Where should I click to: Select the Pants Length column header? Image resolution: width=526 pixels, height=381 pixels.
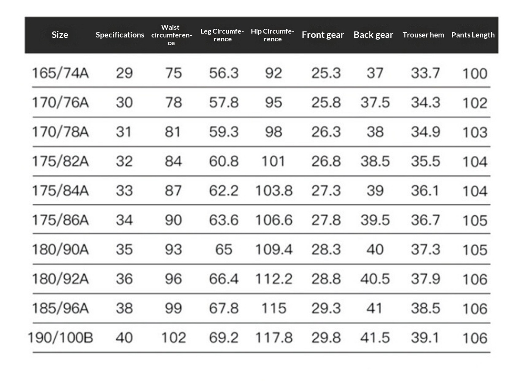pos(473,35)
